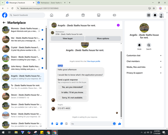The width and height of the screenshot is (168, 135).
Task: Close the Marketplace browser tab
Action: pos(65,3)
